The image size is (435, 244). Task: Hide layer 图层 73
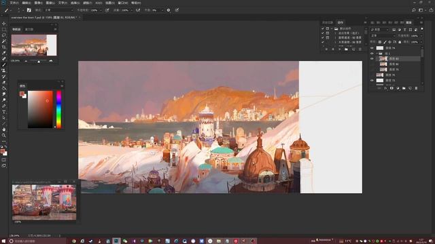pos(372,81)
